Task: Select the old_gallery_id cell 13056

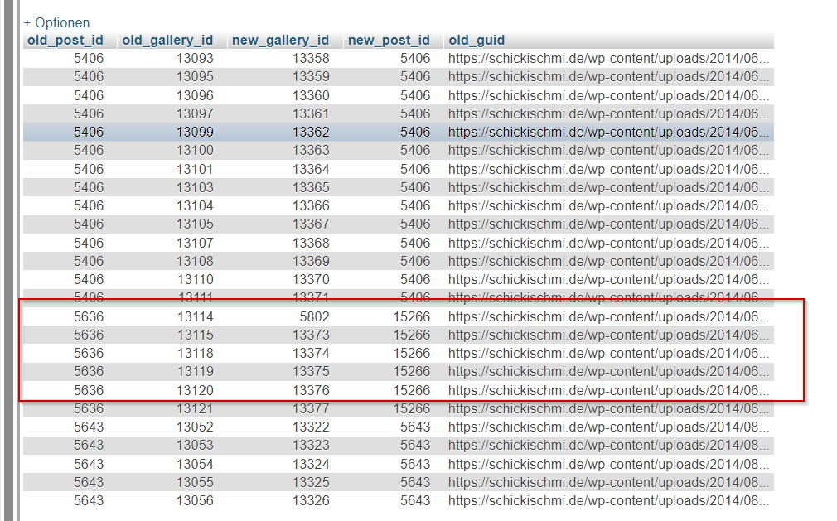Action: tap(195, 500)
